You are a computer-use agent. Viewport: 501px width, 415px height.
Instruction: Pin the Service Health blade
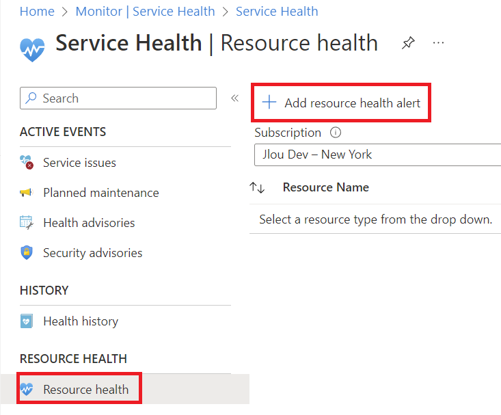point(408,43)
